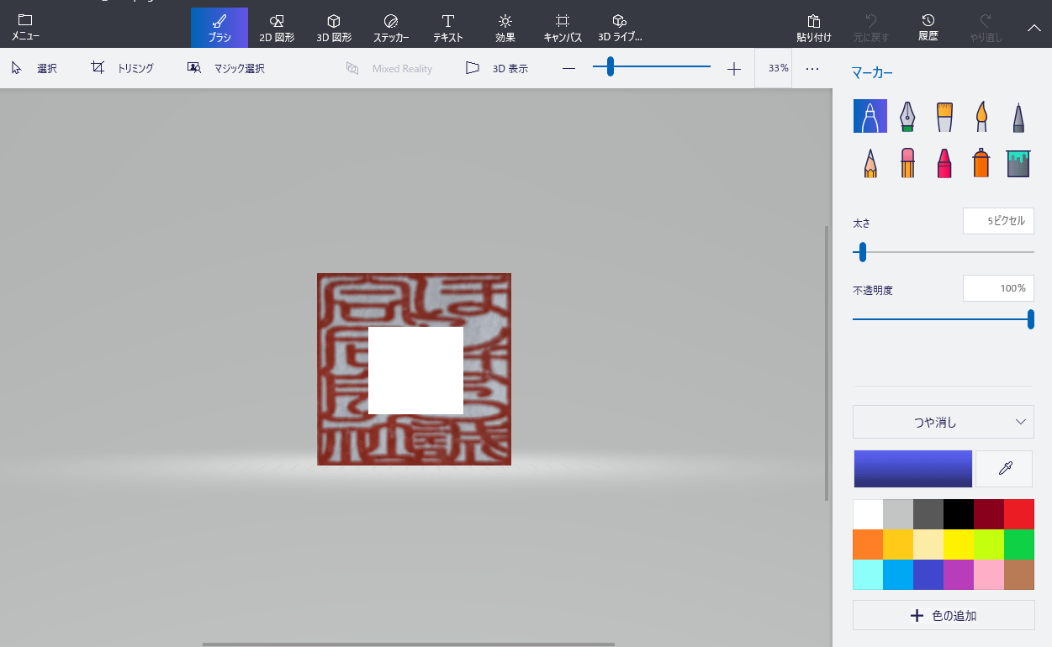Viewport: 1052px width, 647px height.
Task: Select the eyedropper color picker
Action: point(1004,469)
